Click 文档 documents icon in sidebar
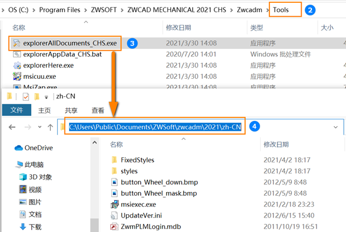 pos(23,214)
